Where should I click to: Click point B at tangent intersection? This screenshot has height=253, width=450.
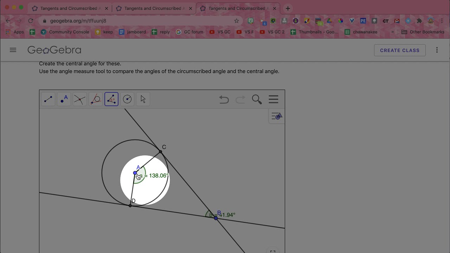click(x=216, y=218)
